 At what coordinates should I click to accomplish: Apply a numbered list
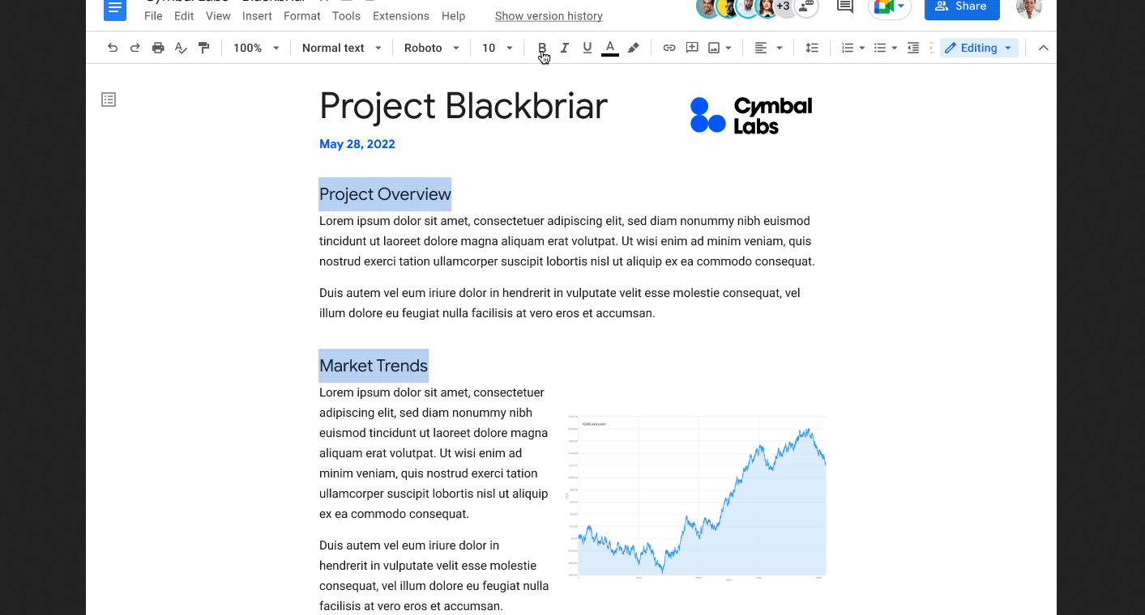[848, 48]
